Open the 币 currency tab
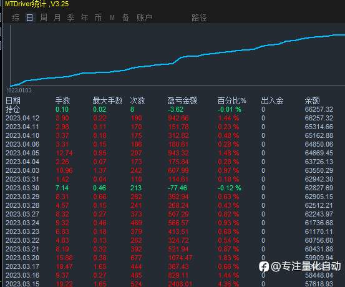 [x=98, y=17]
